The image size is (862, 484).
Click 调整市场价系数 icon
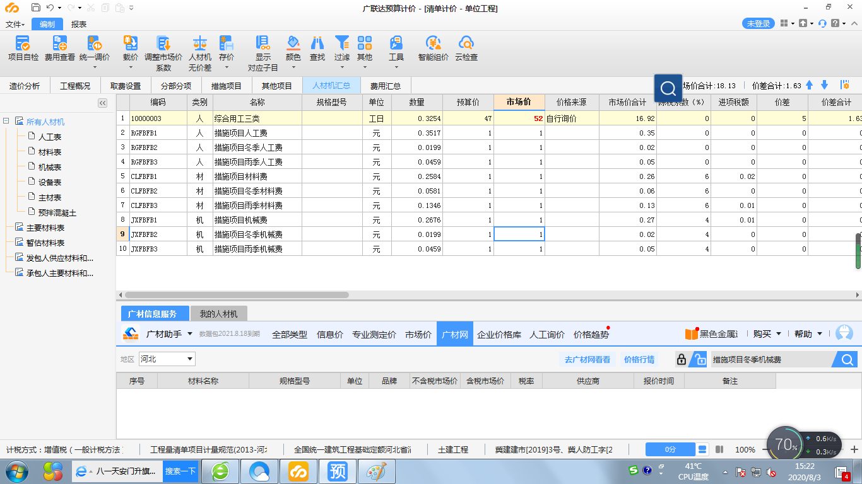coord(163,43)
